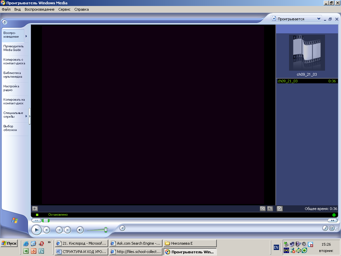Click the Остановлено status text
341x256 pixels.
click(x=58, y=215)
